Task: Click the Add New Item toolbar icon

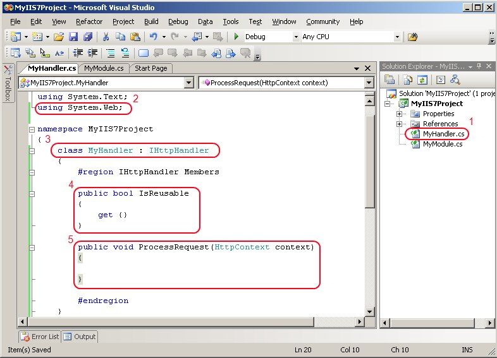Action: [x=37, y=37]
